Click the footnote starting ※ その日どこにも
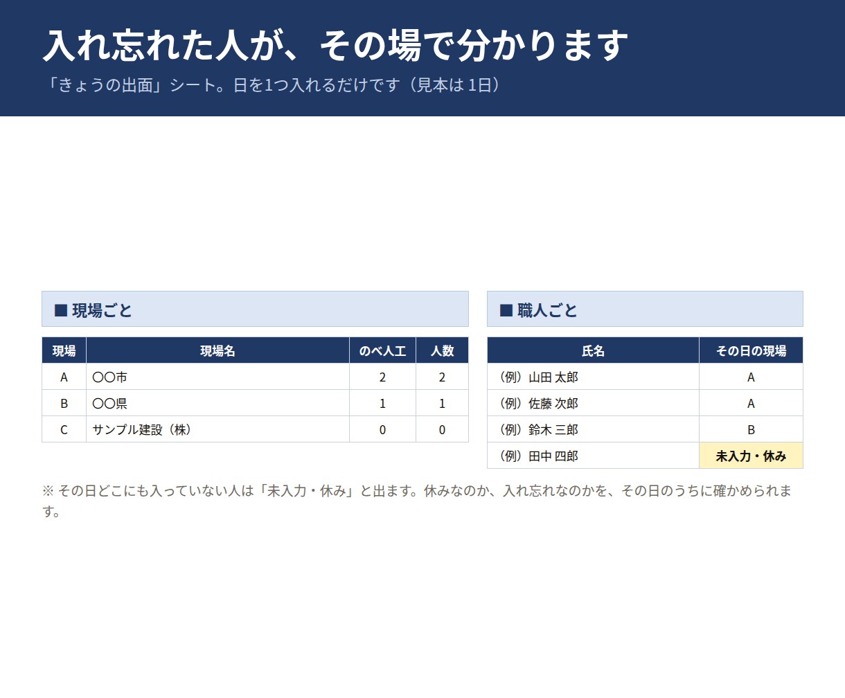Image resolution: width=845 pixels, height=698 pixels. click(x=417, y=501)
